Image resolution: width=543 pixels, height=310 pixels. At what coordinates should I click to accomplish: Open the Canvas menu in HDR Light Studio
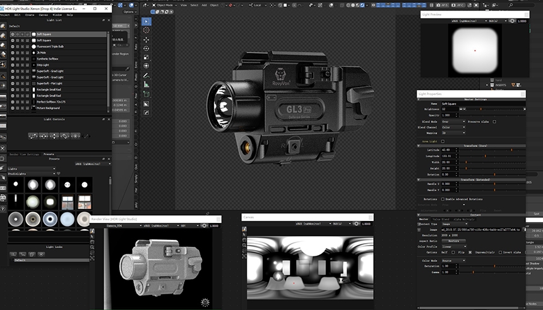44,15
